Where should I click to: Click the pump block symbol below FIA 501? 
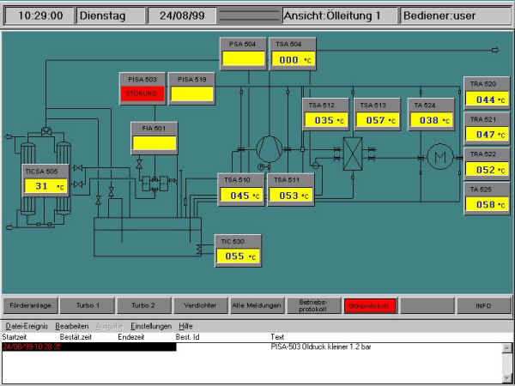[154, 184]
